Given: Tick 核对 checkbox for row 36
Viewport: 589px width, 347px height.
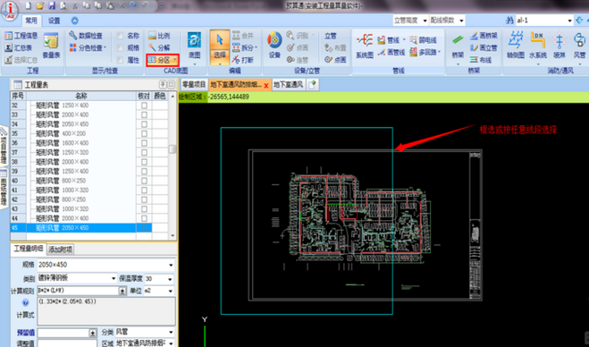Looking at the screenshot, I should 144,143.
